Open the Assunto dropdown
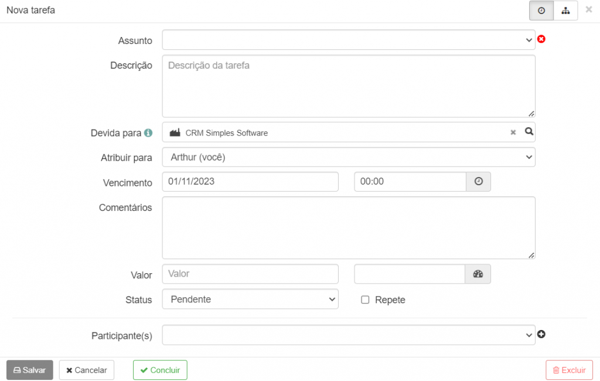Viewport: 600px width, 381px height. [349, 40]
